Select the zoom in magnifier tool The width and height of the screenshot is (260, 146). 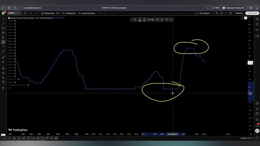click(x=3, y=62)
